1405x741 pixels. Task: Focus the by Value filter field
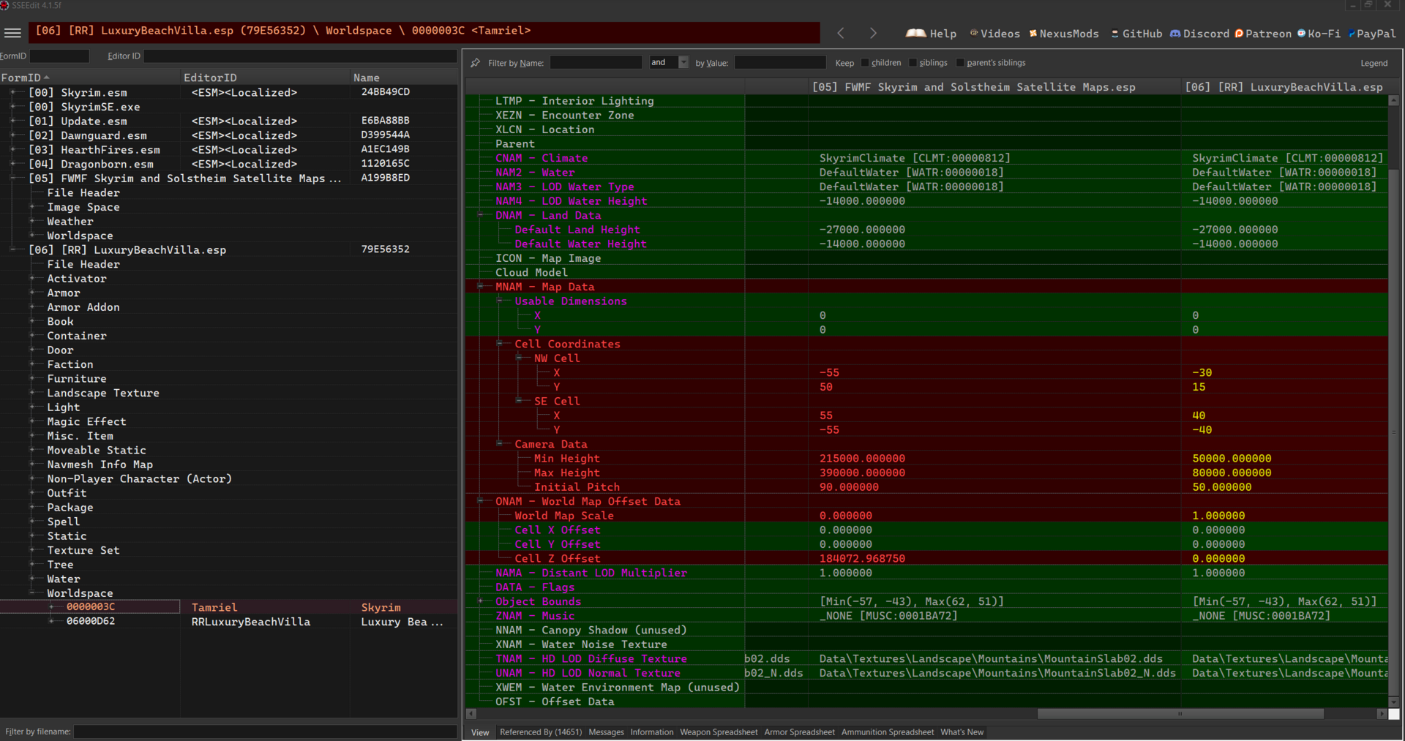tap(780, 62)
